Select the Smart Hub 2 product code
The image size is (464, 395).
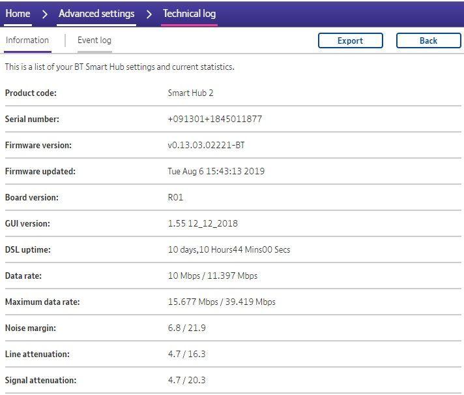click(190, 93)
